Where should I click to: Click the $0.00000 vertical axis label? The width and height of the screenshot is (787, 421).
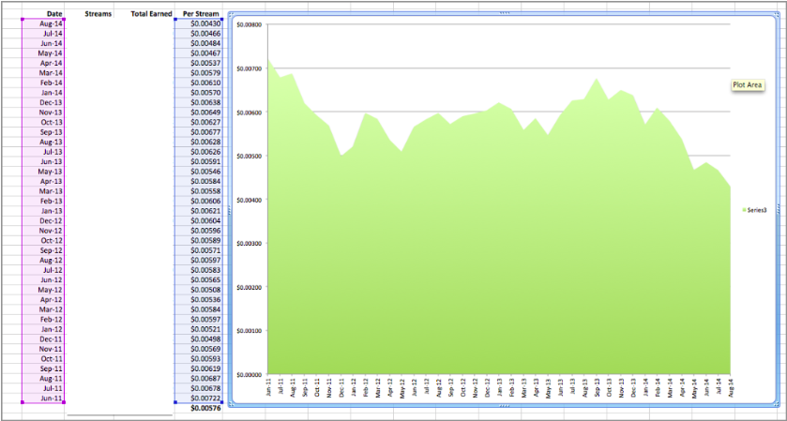point(250,374)
